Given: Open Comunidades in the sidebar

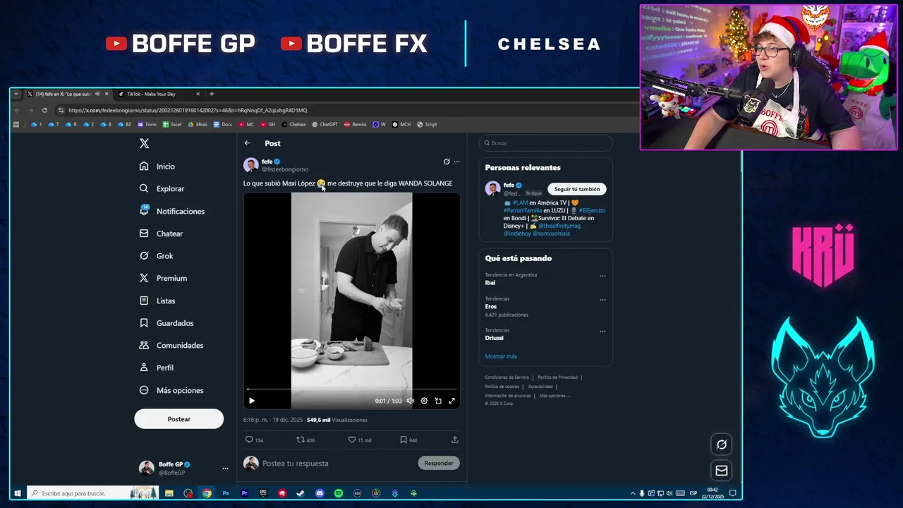Looking at the screenshot, I should coord(171,345).
